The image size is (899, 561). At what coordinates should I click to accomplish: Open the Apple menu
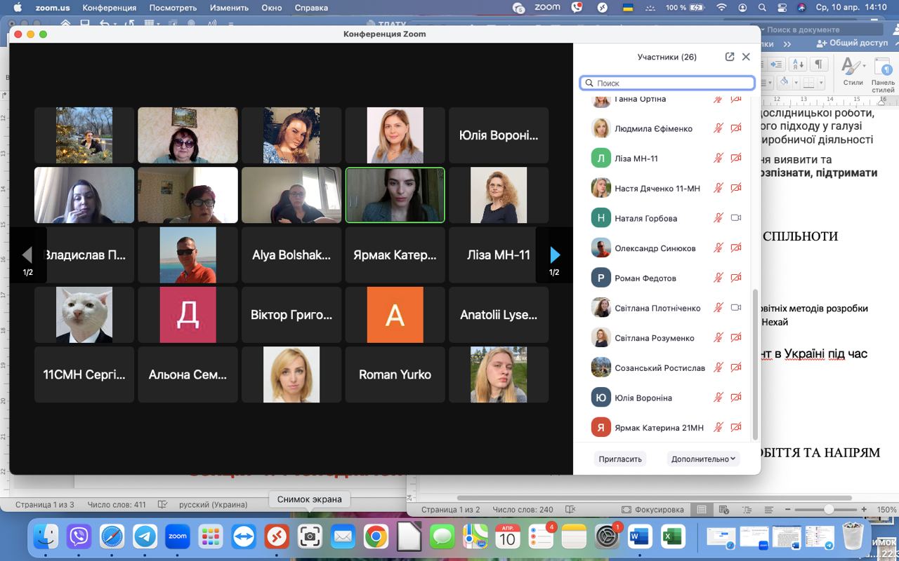[x=18, y=8]
